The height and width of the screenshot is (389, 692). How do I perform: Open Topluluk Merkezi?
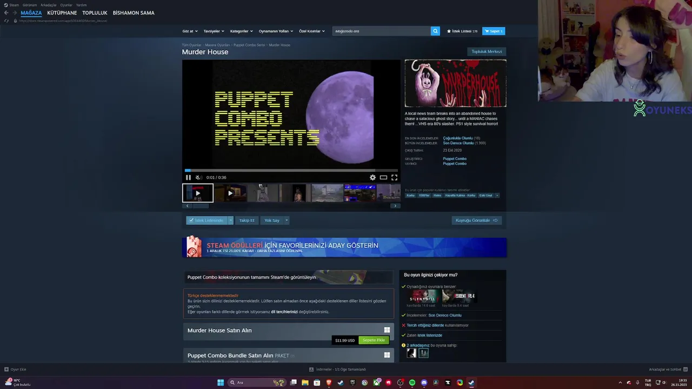[x=487, y=52]
